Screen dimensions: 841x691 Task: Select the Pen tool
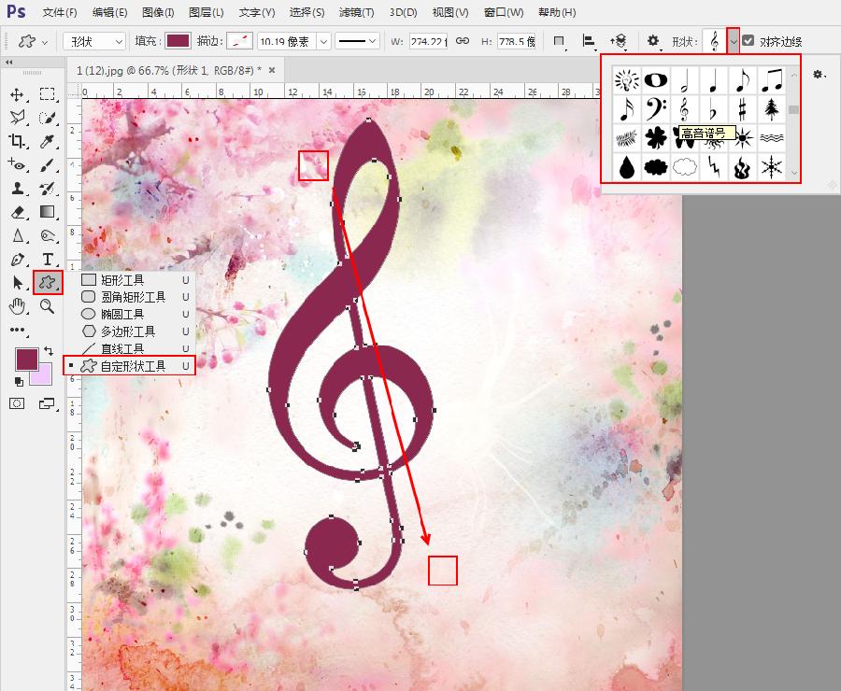tap(17, 259)
